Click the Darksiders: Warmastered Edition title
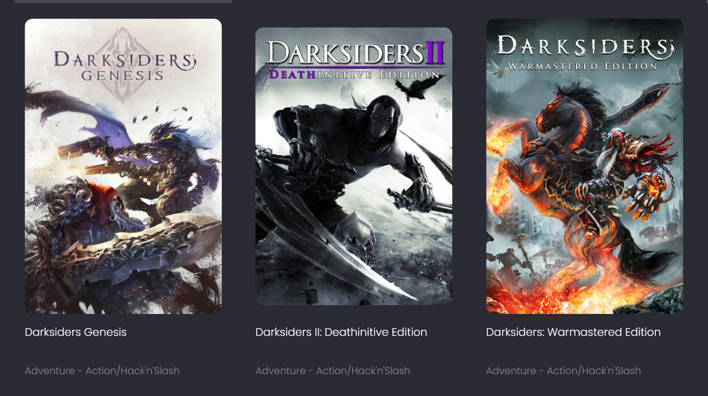The height and width of the screenshot is (396, 708). pos(573,332)
